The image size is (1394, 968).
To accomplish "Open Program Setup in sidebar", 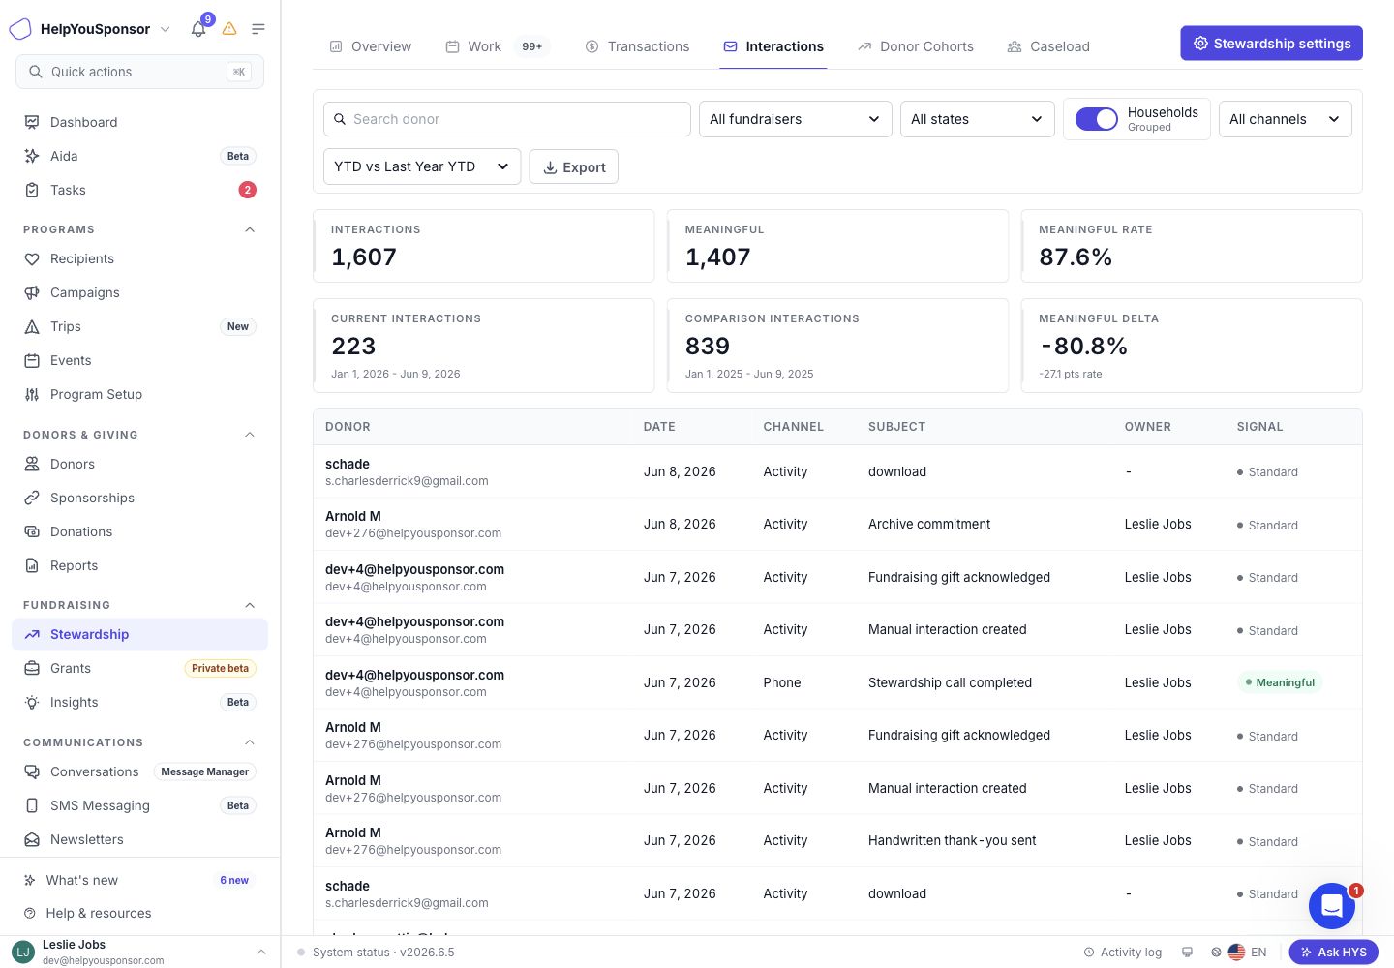I will tap(139, 394).
